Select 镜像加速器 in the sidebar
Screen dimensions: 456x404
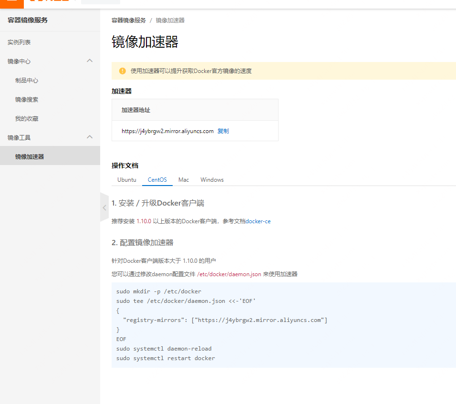(50, 155)
